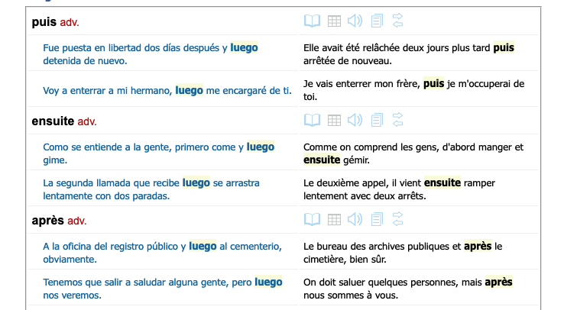The width and height of the screenshot is (564, 310).
Task: Click the table grid icon for après
Action: pyautogui.click(x=334, y=220)
